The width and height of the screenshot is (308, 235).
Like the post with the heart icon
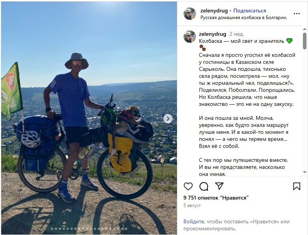coord(188,186)
